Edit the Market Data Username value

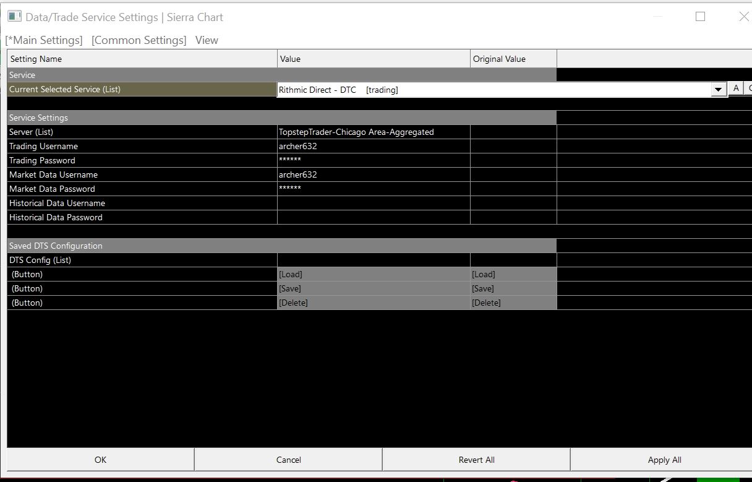tap(374, 174)
